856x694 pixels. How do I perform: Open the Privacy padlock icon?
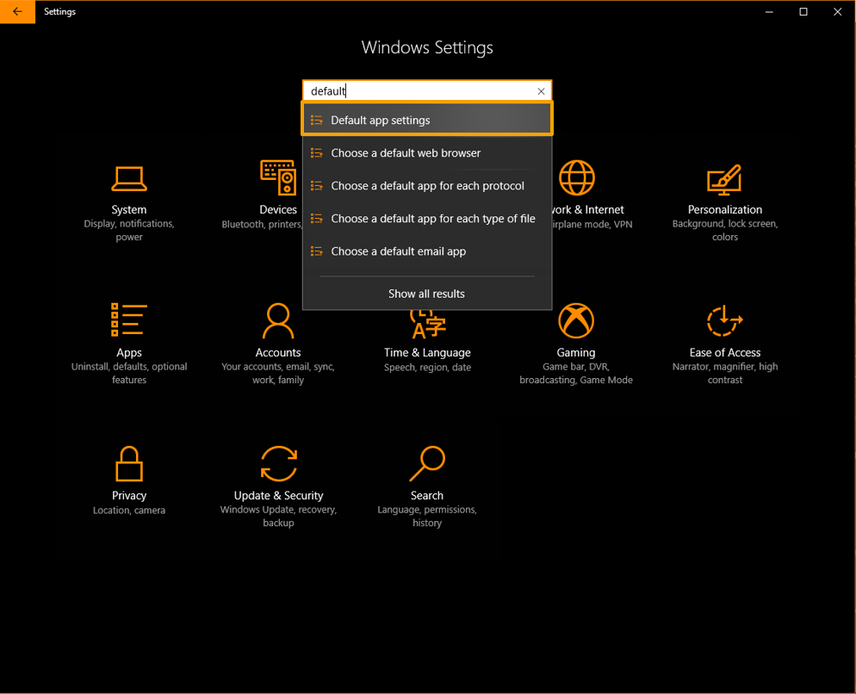(129, 463)
